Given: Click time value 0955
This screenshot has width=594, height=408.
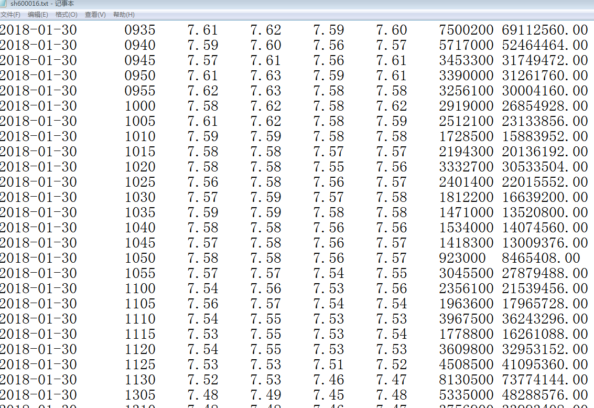Looking at the screenshot, I should point(140,91).
